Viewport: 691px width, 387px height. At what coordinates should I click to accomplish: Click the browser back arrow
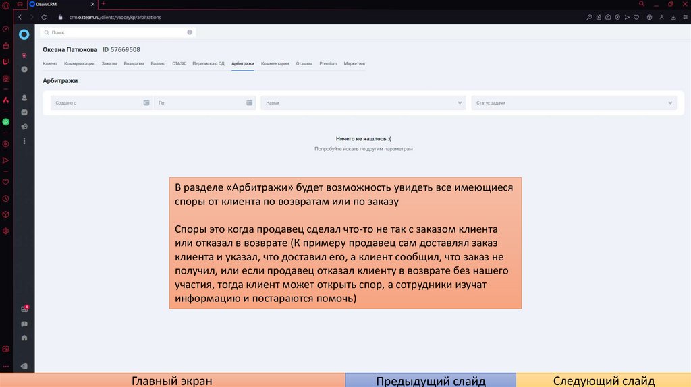coord(20,17)
